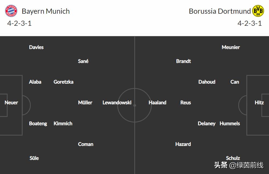Click Dortmund goalkeeper Hitz
The image size is (269, 174).
259,103
